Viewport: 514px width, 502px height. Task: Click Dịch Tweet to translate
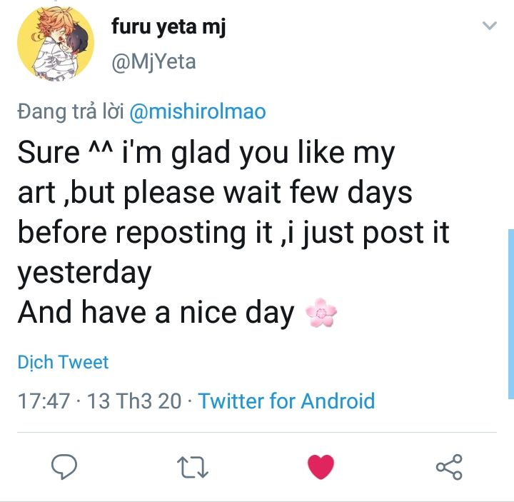(63, 362)
